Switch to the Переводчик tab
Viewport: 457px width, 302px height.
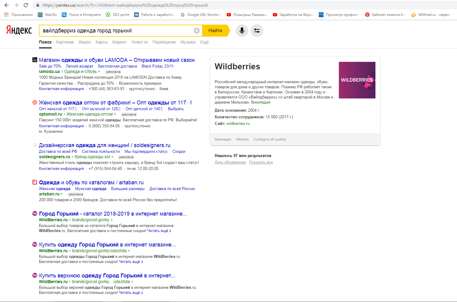164,42
